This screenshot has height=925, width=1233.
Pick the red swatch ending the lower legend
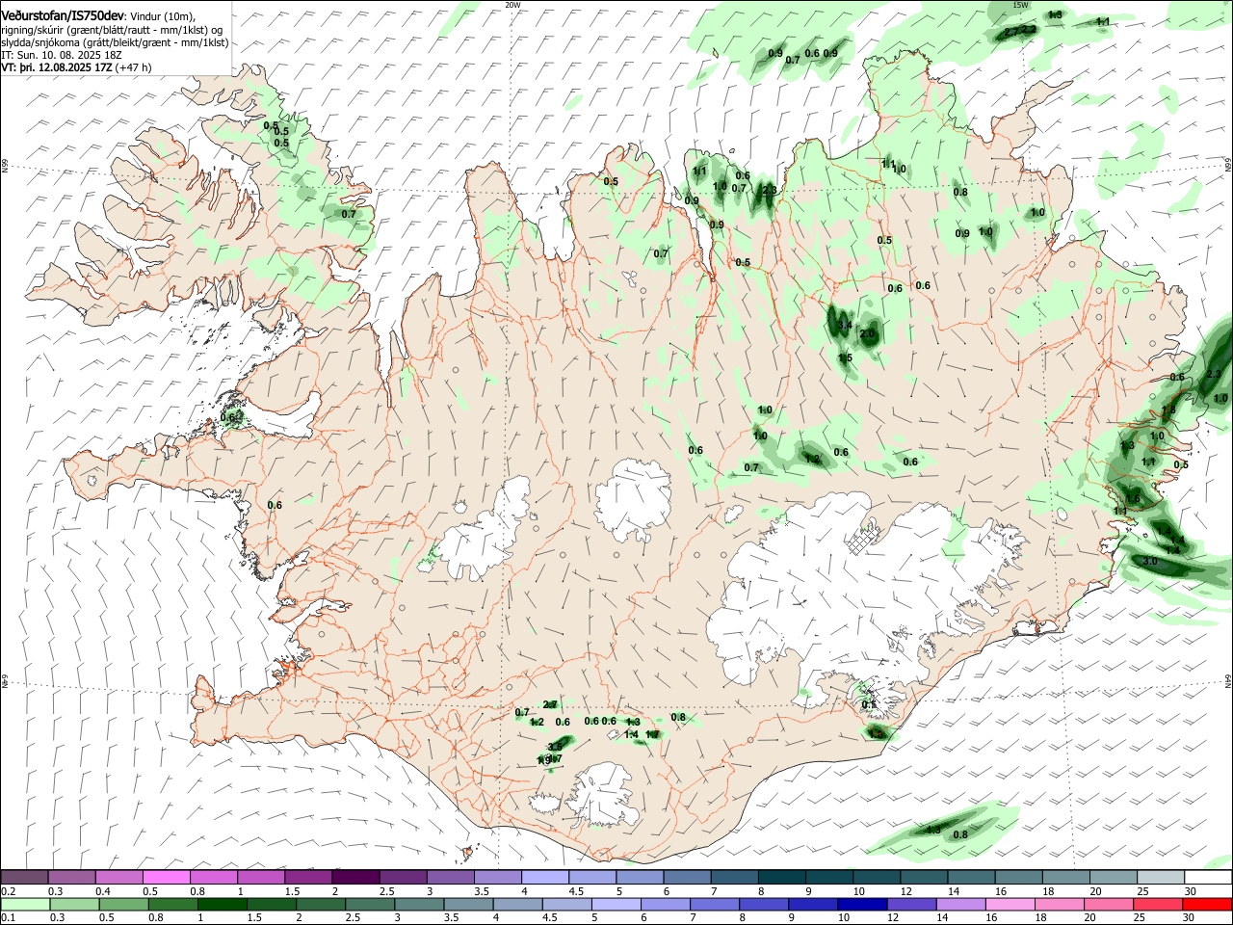(1209, 904)
